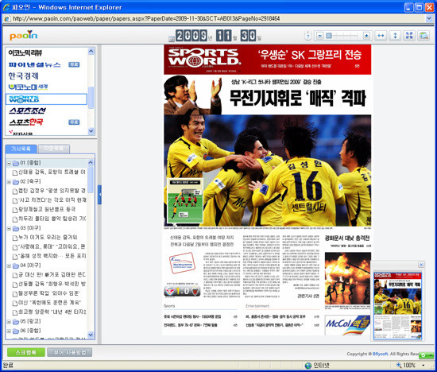This screenshot has height=372, width=437.
Task: Open article starting "올해 성적 백지화
Action: pos(52,256)
